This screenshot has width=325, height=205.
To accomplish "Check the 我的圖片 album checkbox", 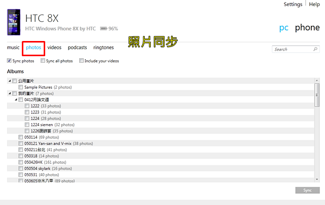I will [14, 94].
